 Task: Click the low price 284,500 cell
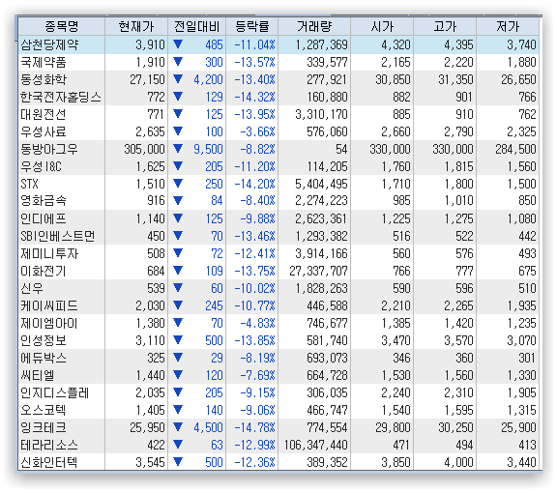point(515,149)
